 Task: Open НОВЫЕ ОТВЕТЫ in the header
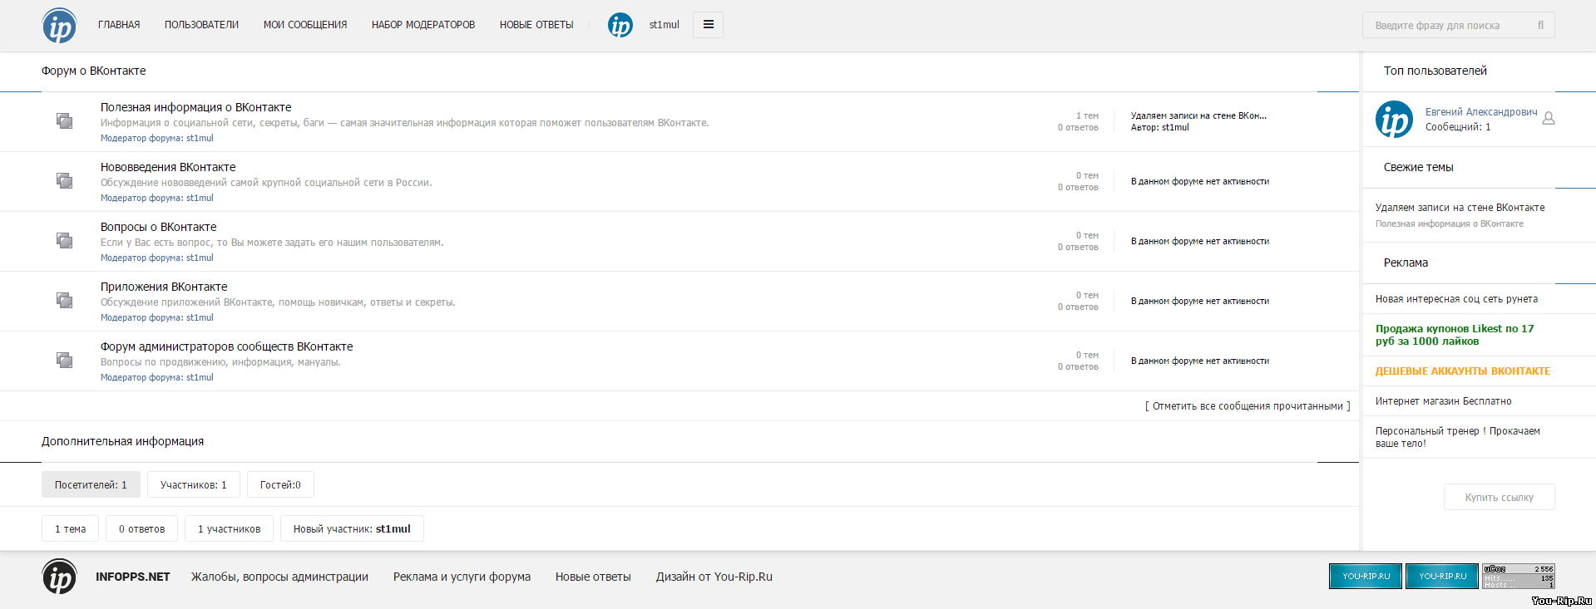point(536,25)
